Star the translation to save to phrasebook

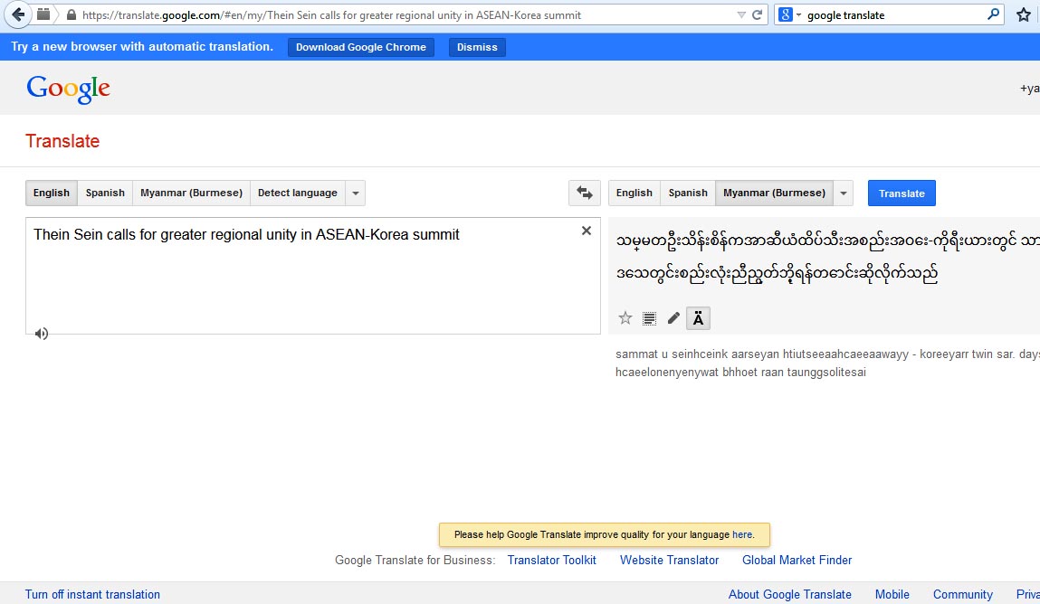click(x=625, y=318)
